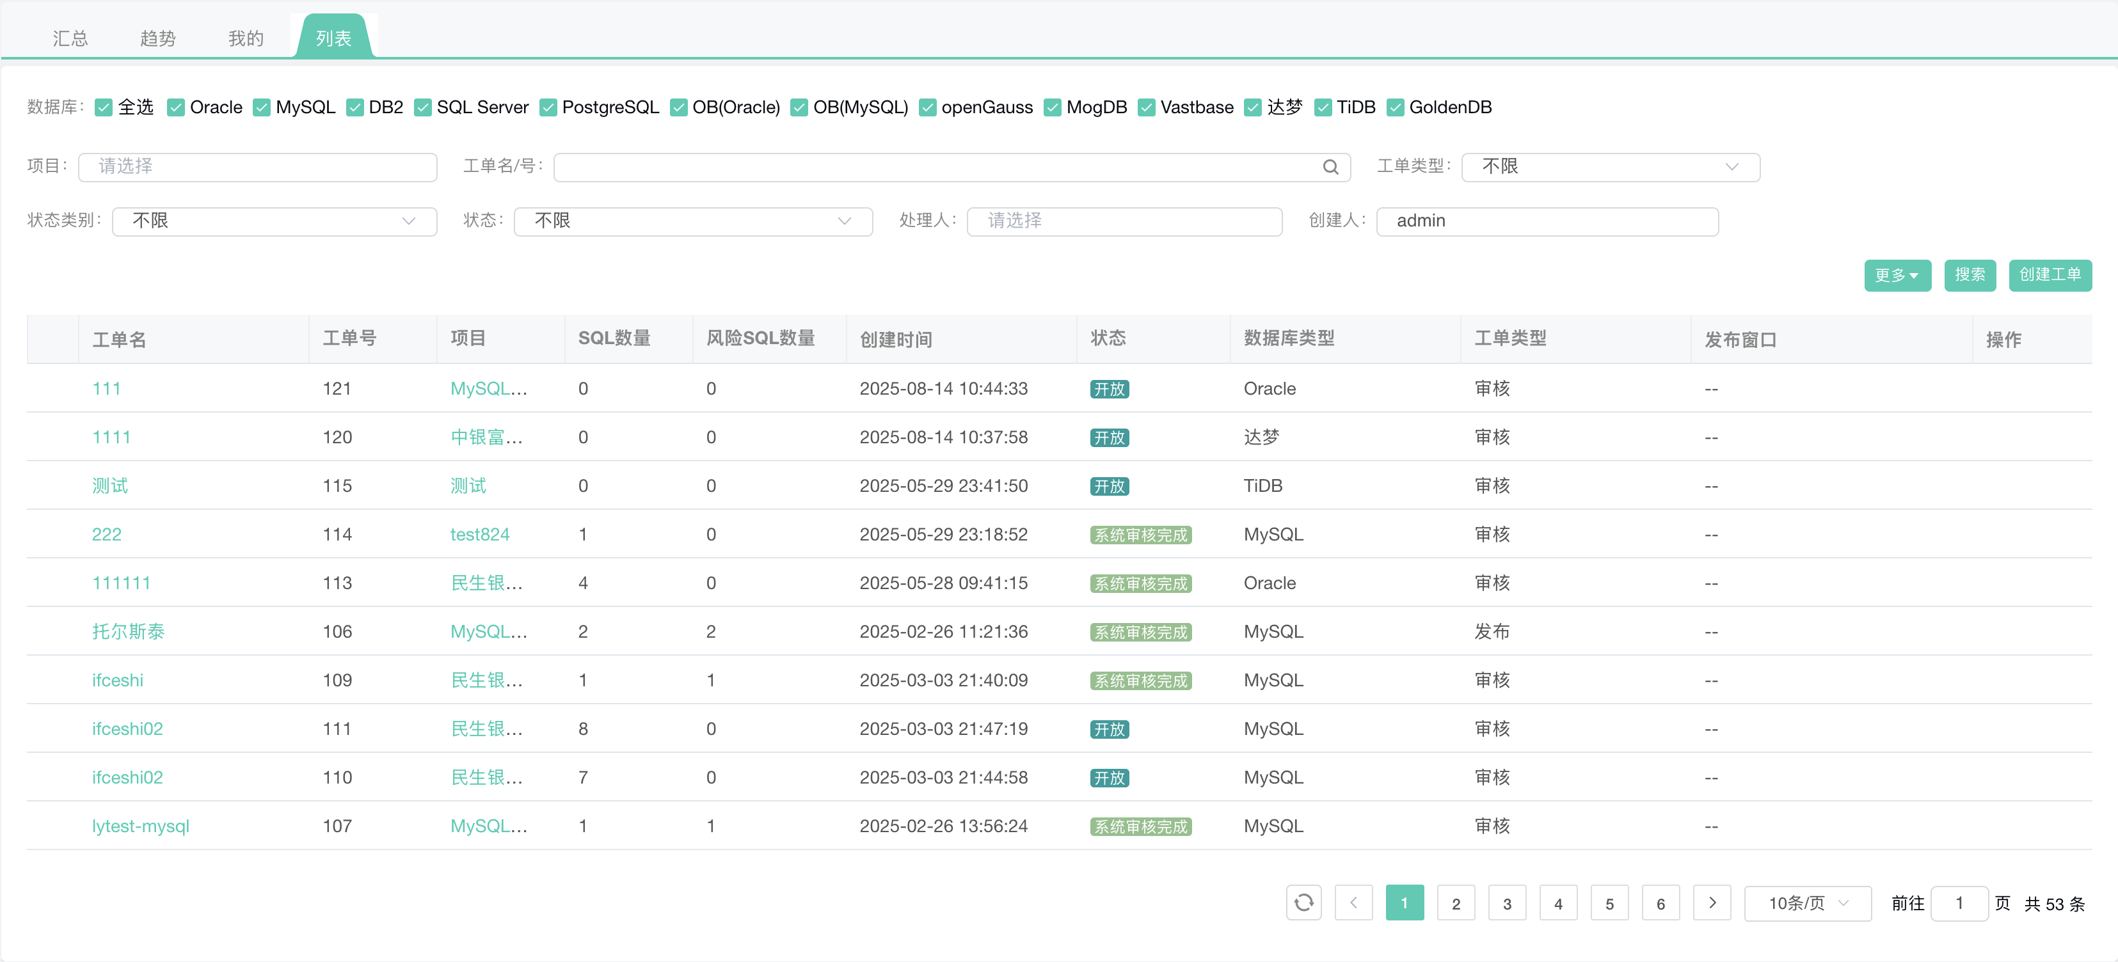Click the 创建工单 button
The height and width of the screenshot is (962, 2118).
point(2049,274)
